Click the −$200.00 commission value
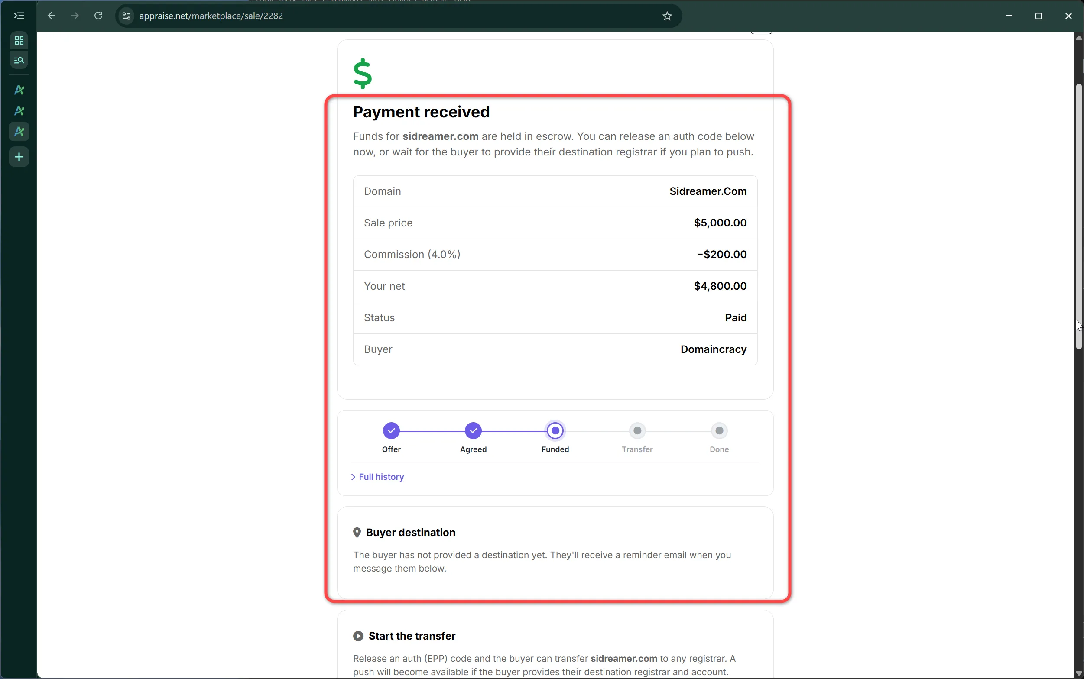 pyautogui.click(x=721, y=254)
